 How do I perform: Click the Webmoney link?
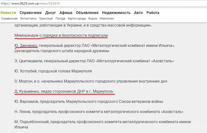pos(107,19)
